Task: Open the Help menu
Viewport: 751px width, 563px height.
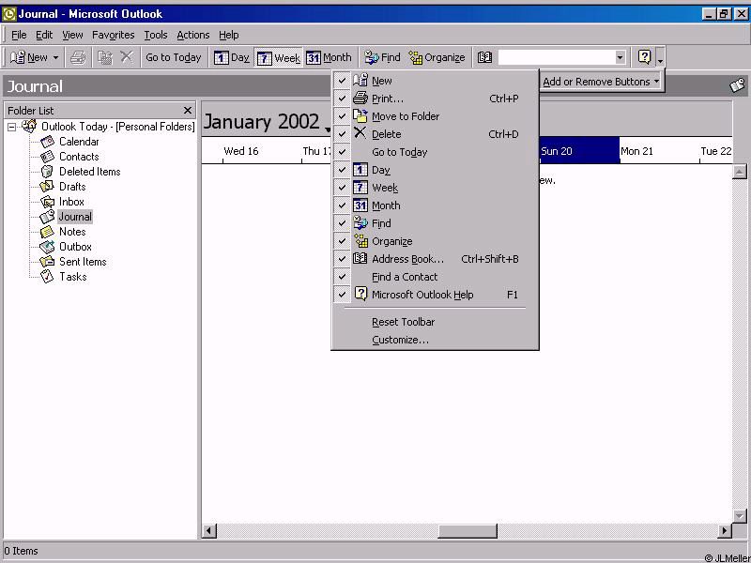Action: [x=228, y=35]
